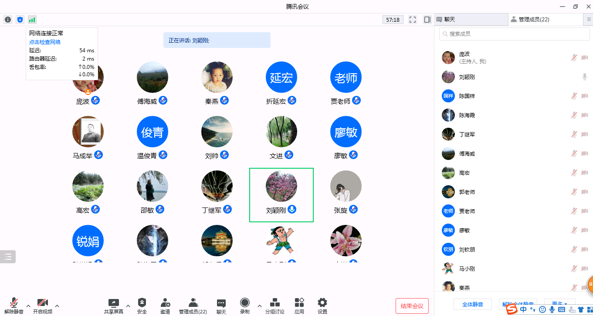Click the blue security shield icon
Image resolution: width=593 pixels, height=316 pixels.
tap(20, 20)
